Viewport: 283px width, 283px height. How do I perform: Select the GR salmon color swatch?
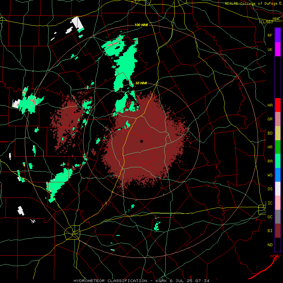pyautogui.click(x=278, y=119)
